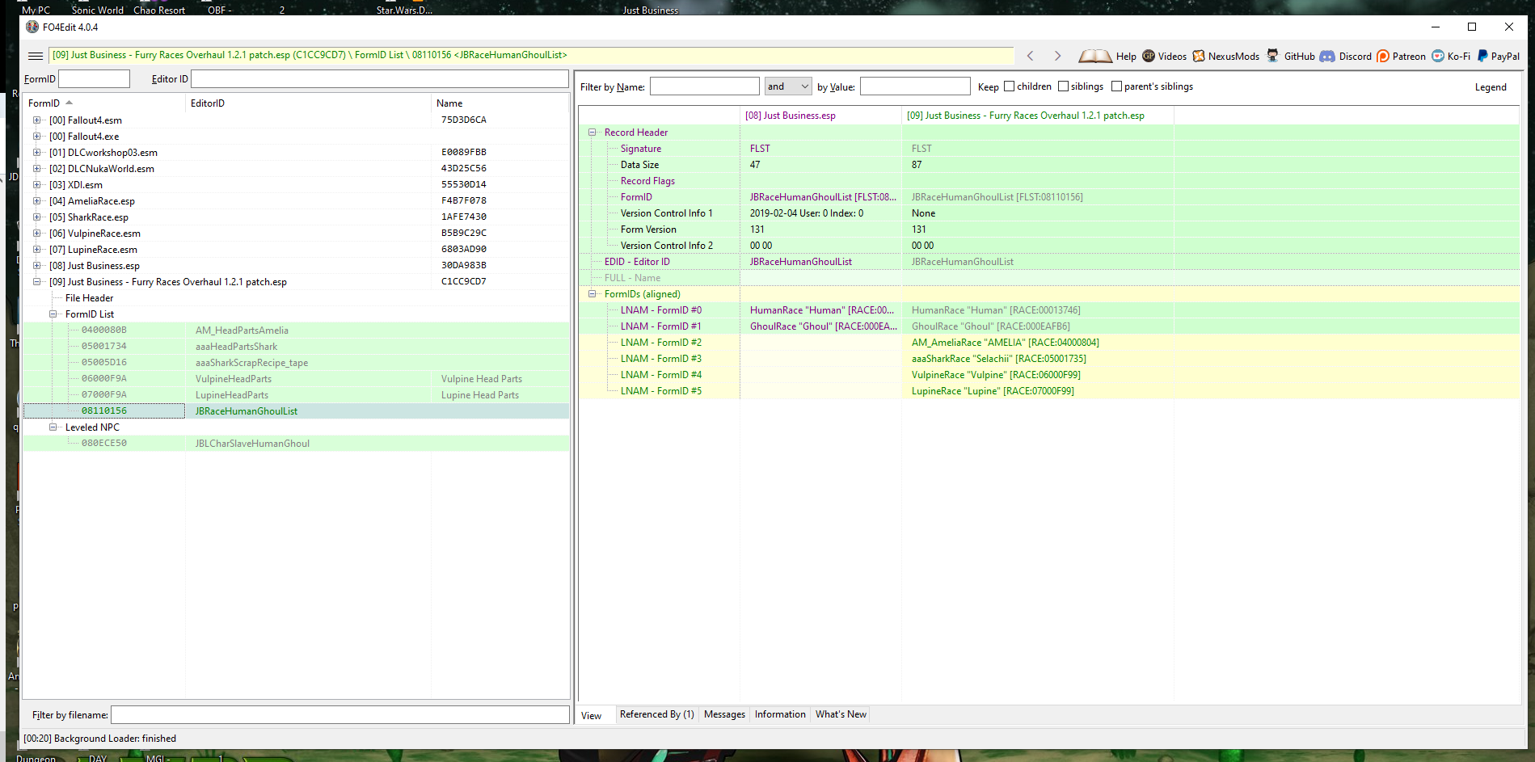The height and width of the screenshot is (762, 1535).
Task: Sort by the EditorID column header
Action: [309, 103]
